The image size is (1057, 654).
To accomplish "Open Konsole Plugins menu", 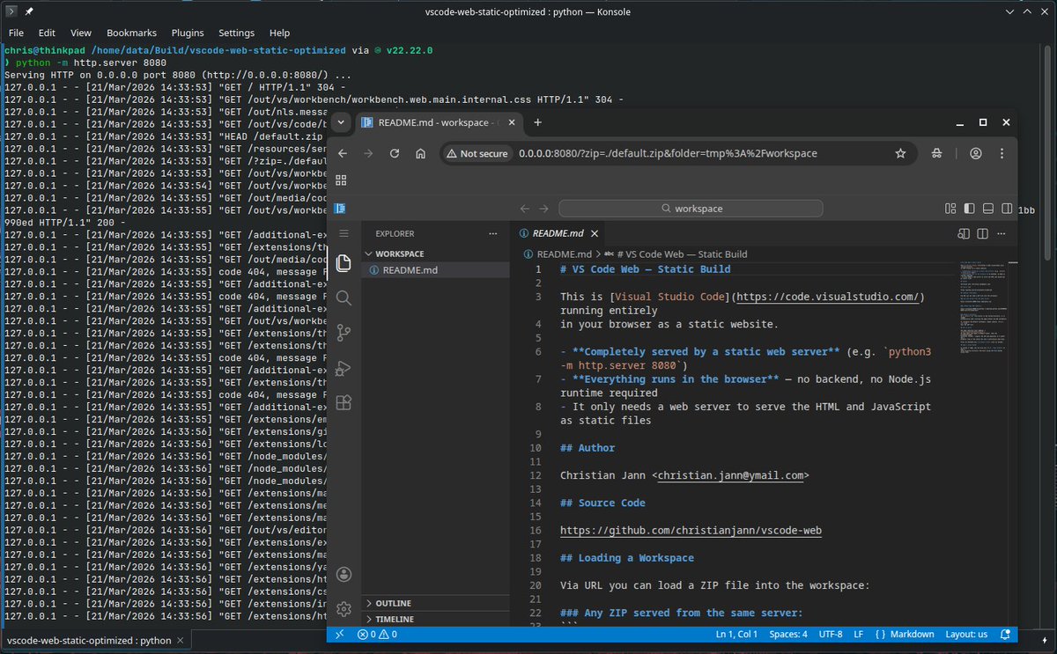I will [x=188, y=33].
